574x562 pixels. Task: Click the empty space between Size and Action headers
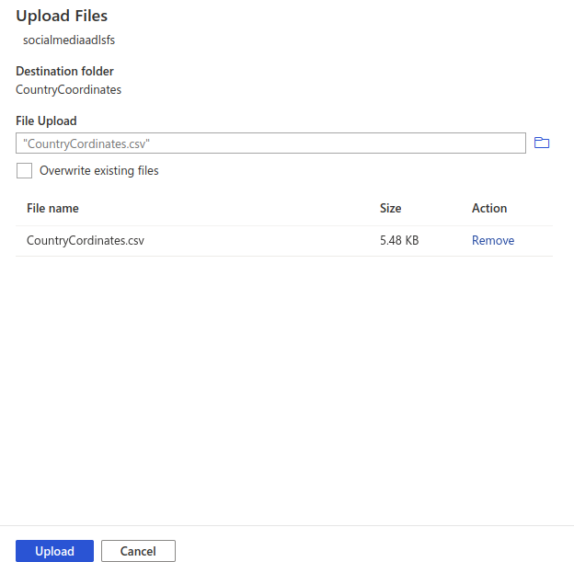click(437, 208)
